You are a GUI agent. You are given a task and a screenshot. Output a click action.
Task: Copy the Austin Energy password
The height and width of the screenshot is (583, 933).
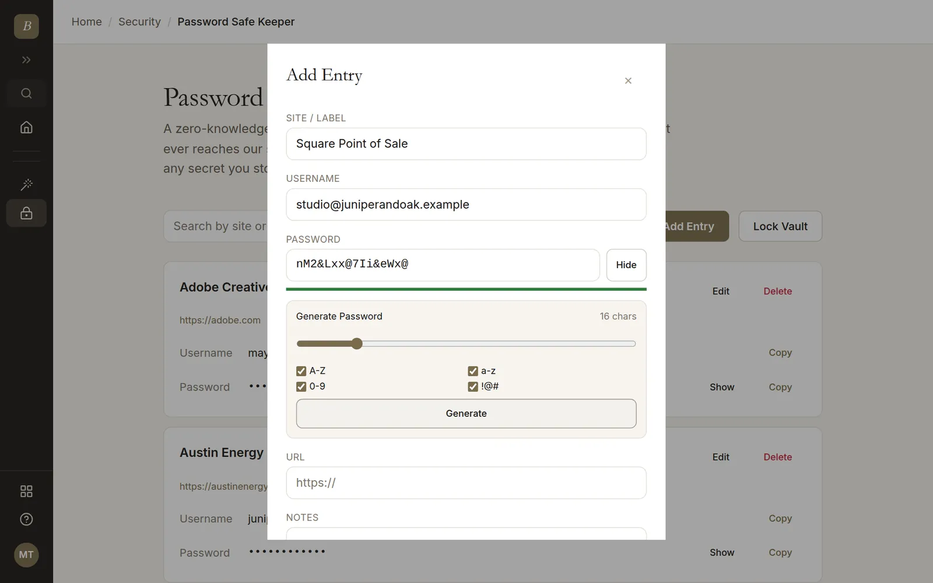(x=780, y=553)
